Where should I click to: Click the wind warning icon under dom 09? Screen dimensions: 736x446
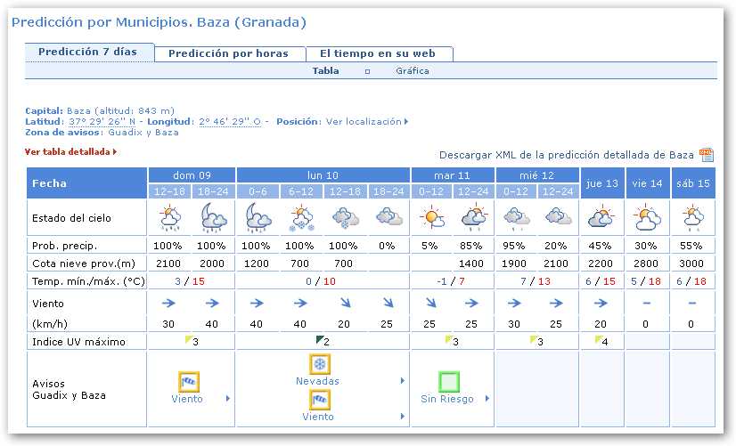pyautogui.click(x=187, y=382)
